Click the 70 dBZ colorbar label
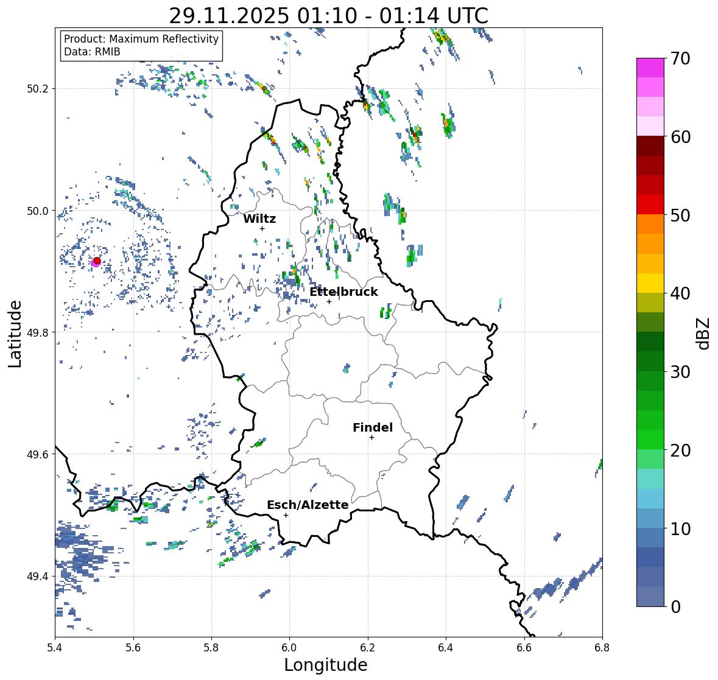 point(680,58)
